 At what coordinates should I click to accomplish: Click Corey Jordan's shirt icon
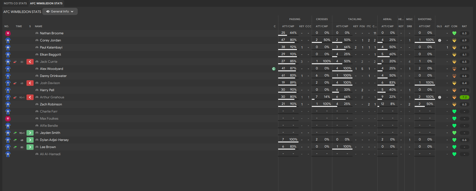[x=8, y=40]
